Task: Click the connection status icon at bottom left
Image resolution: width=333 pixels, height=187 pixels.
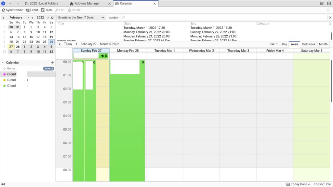Action: (3, 184)
